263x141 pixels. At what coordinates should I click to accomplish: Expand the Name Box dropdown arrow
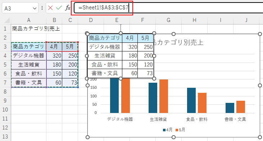click(35, 8)
